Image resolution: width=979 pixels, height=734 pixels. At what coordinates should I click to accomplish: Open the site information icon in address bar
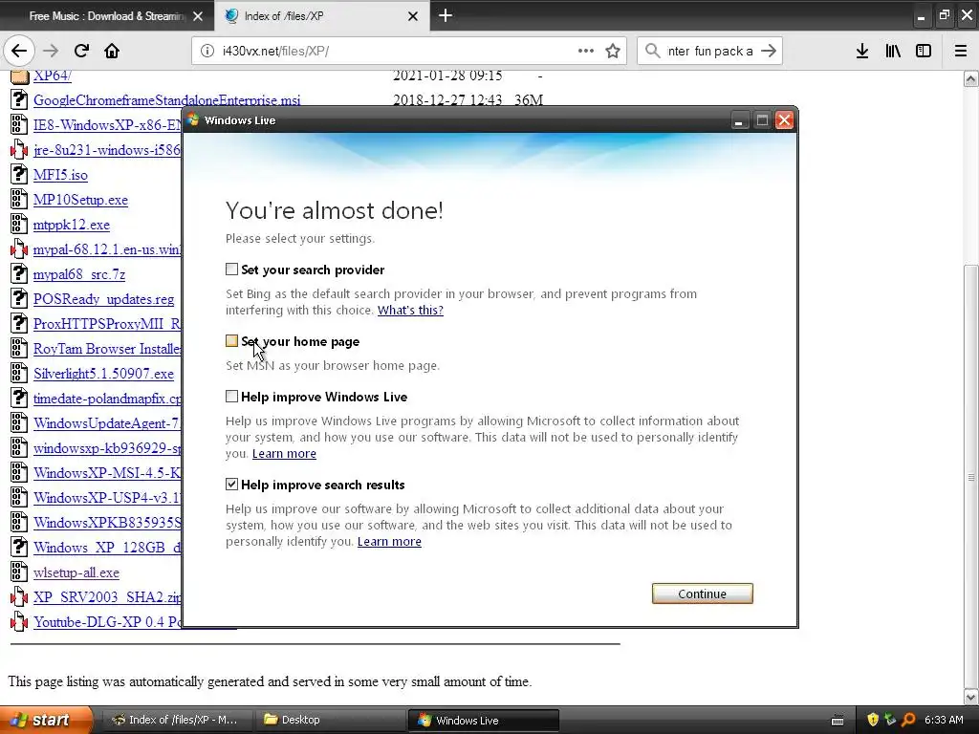(x=207, y=52)
